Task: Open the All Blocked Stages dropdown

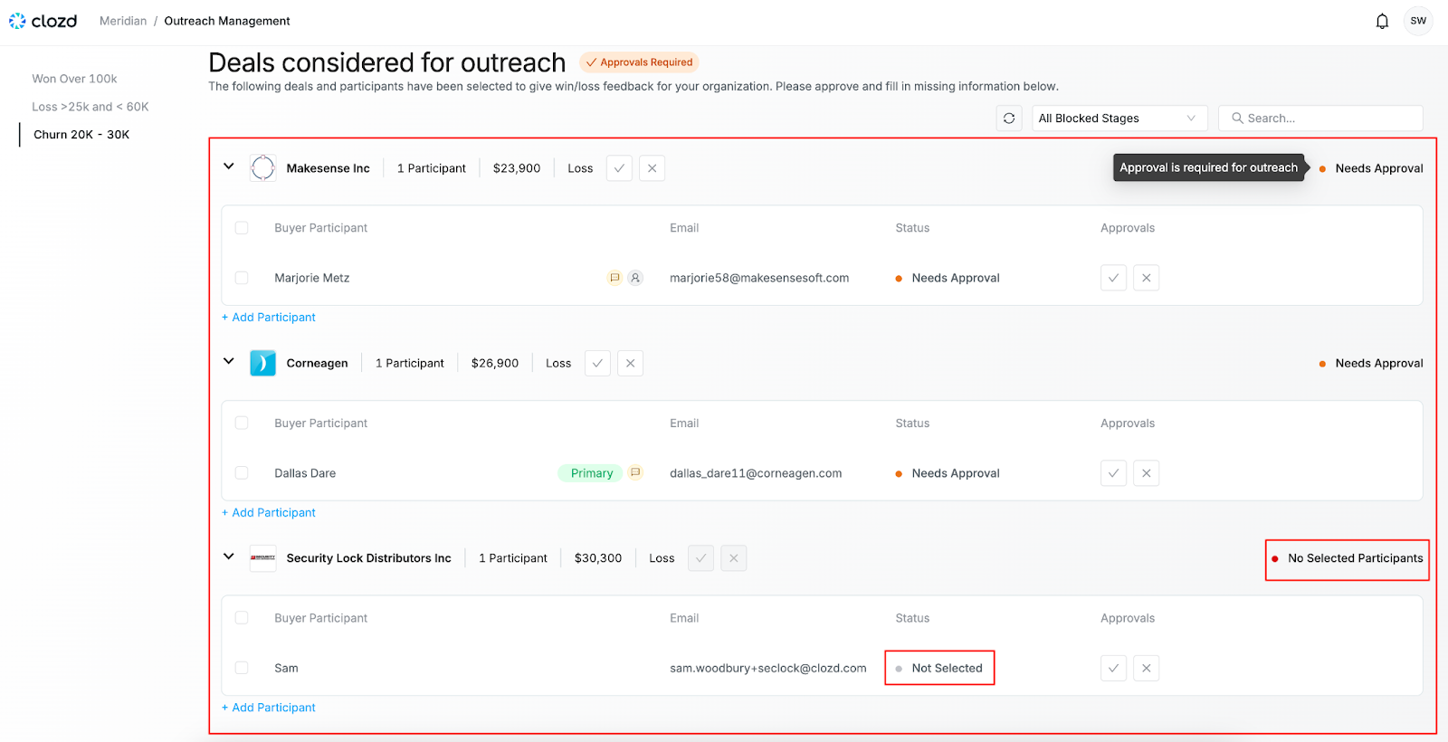Action: (x=1119, y=119)
